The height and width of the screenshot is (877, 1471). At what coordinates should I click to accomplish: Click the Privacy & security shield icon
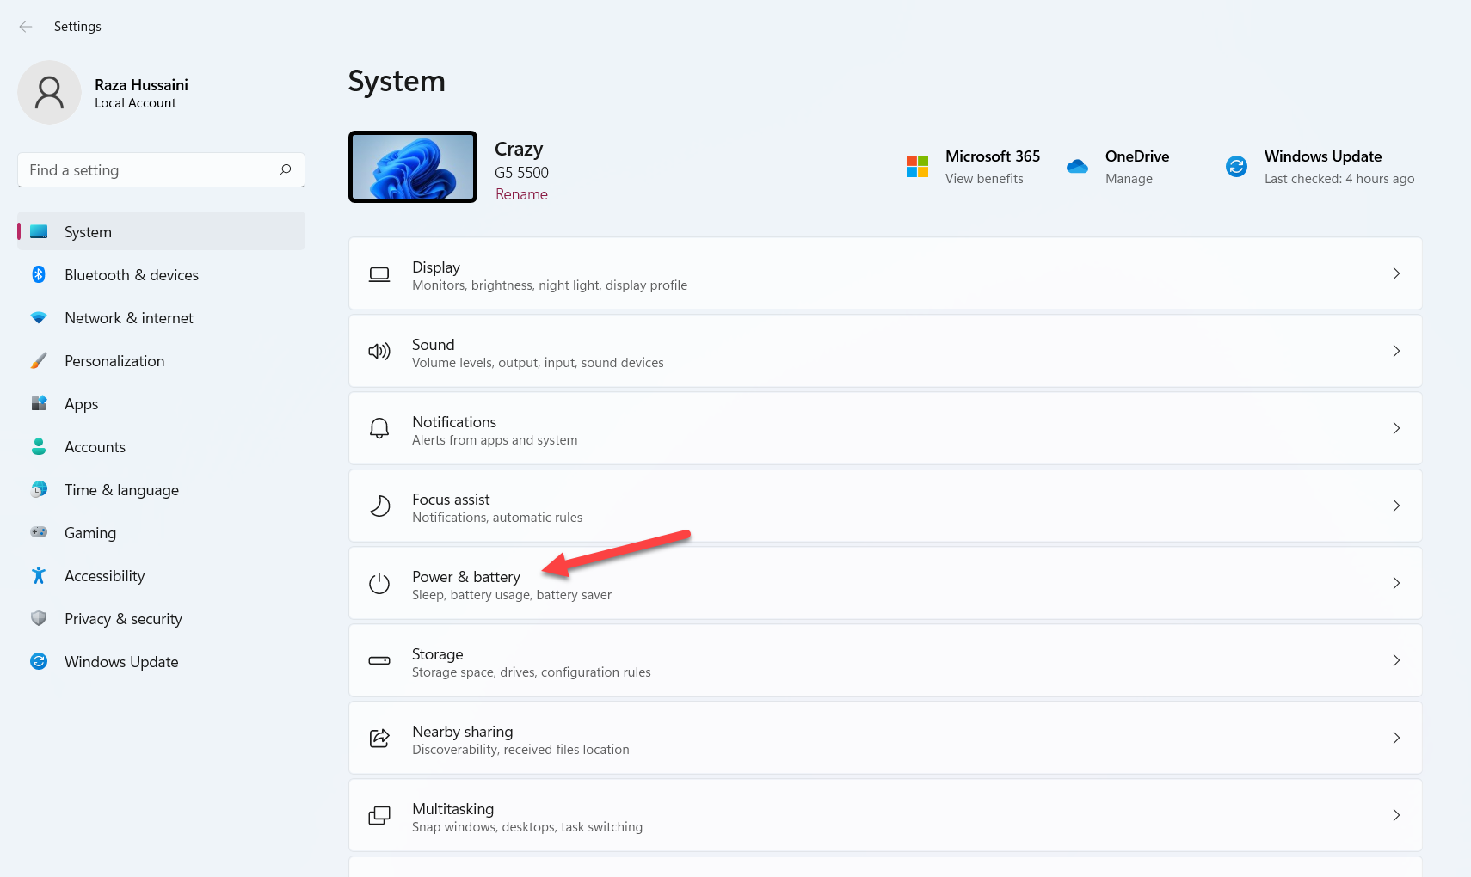(x=39, y=619)
